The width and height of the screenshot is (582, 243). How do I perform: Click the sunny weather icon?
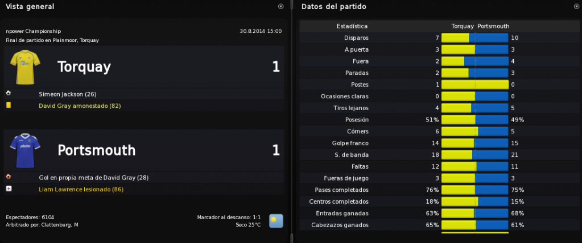click(x=276, y=221)
